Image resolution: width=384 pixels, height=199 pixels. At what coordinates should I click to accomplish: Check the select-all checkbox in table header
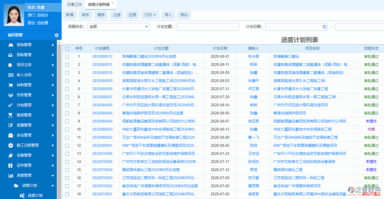[x=67, y=48]
